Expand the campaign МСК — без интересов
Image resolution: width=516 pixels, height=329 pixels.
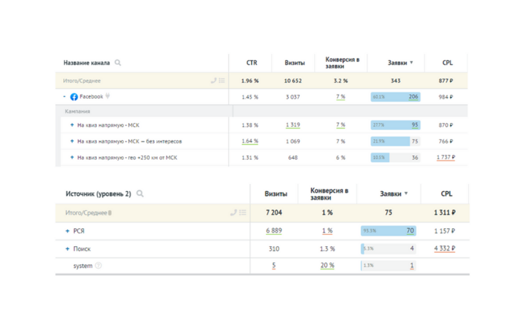coord(72,141)
